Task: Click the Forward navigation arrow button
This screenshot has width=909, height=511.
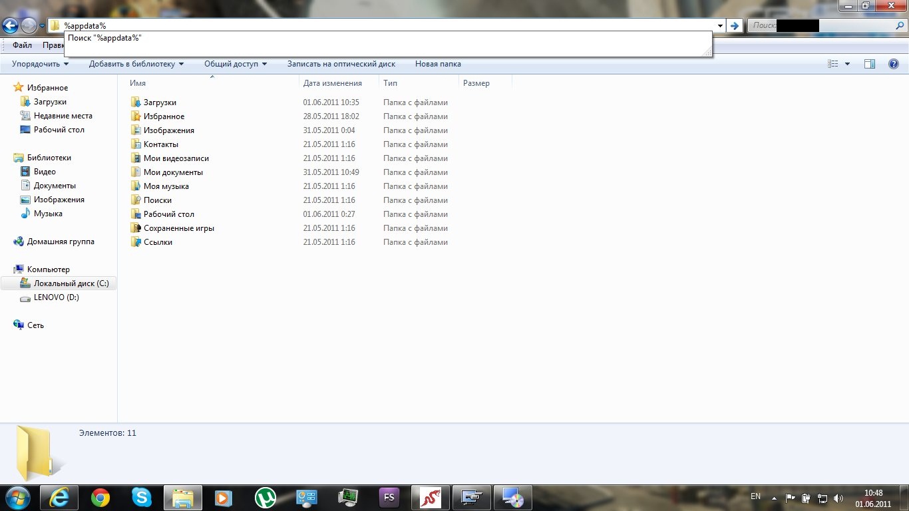Action: [29, 26]
